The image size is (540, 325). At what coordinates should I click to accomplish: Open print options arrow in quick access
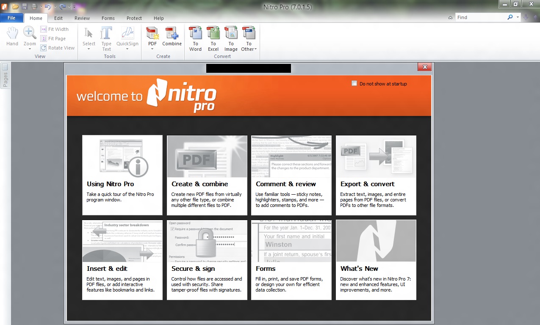(x=41, y=7)
